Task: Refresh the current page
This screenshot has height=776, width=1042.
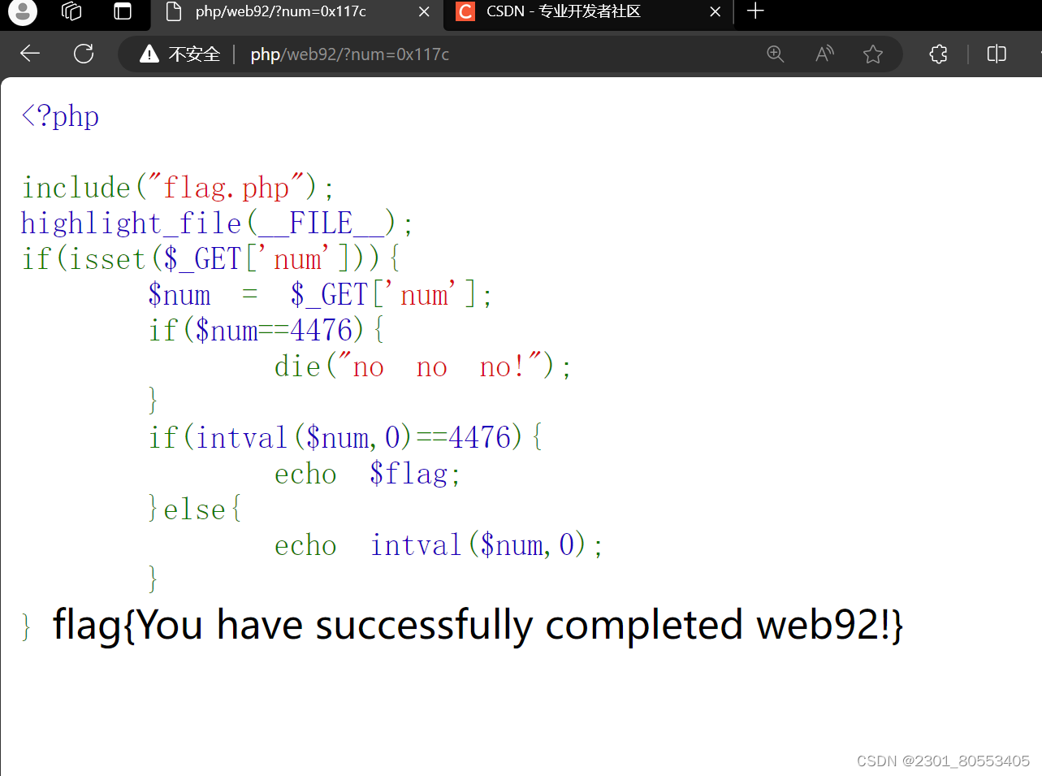Action: click(x=83, y=54)
